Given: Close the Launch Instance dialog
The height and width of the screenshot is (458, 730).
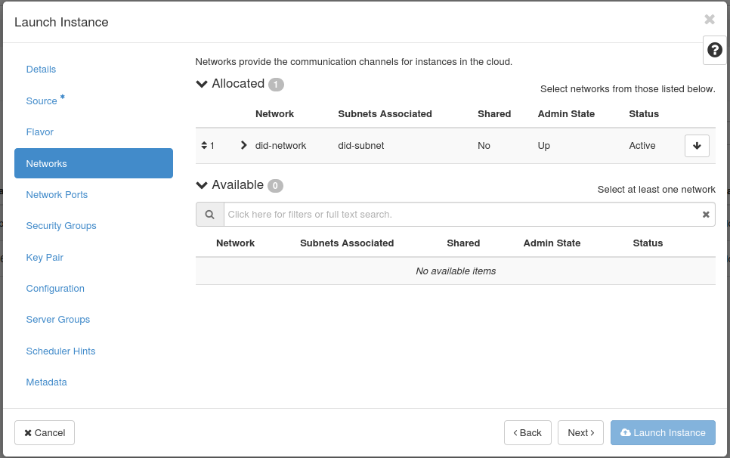Looking at the screenshot, I should point(709,20).
